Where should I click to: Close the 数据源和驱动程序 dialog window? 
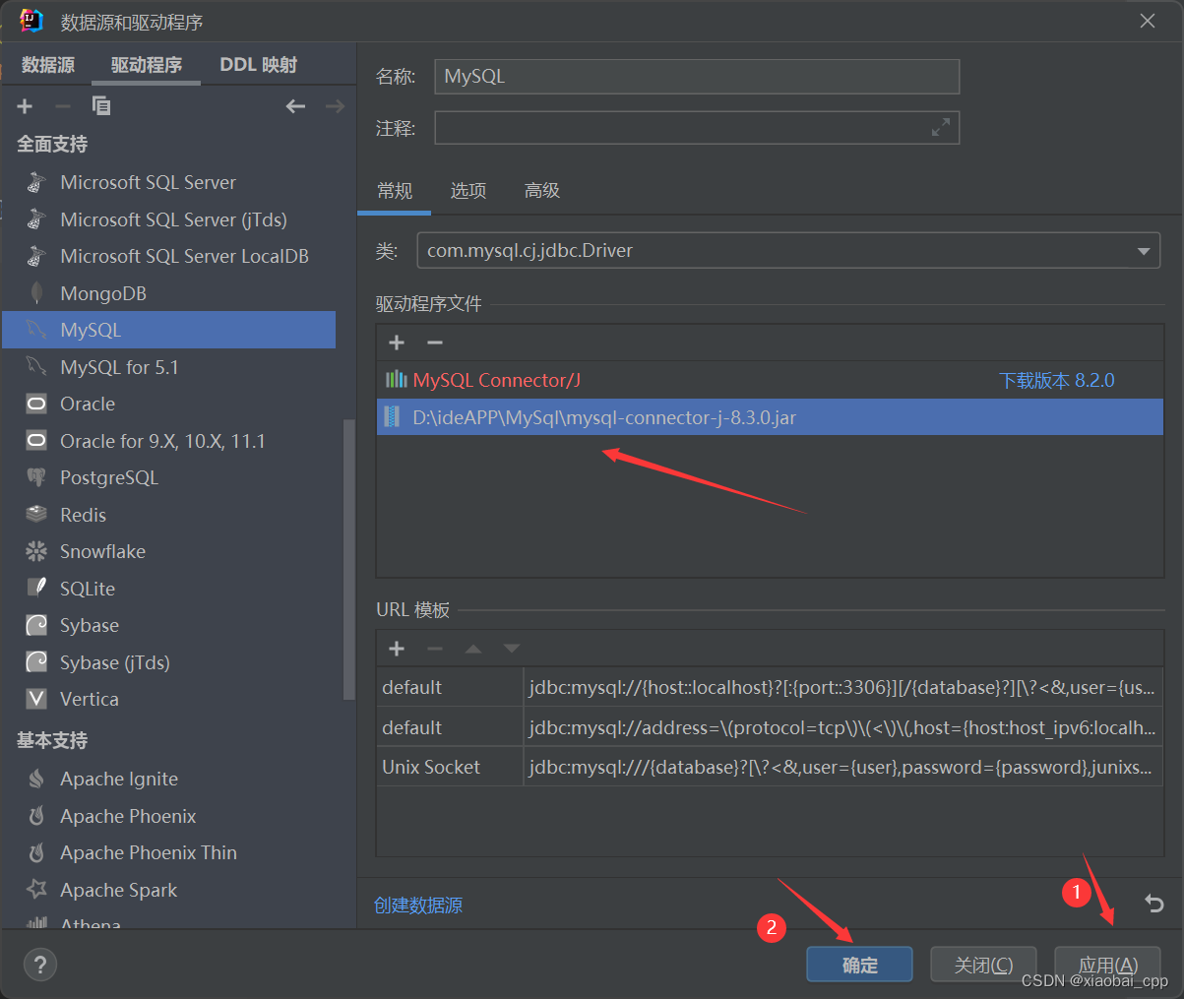tap(1148, 21)
